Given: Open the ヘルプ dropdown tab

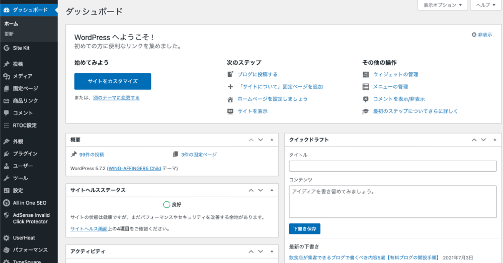Looking at the screenshot, I should click(x=485, y=5).
